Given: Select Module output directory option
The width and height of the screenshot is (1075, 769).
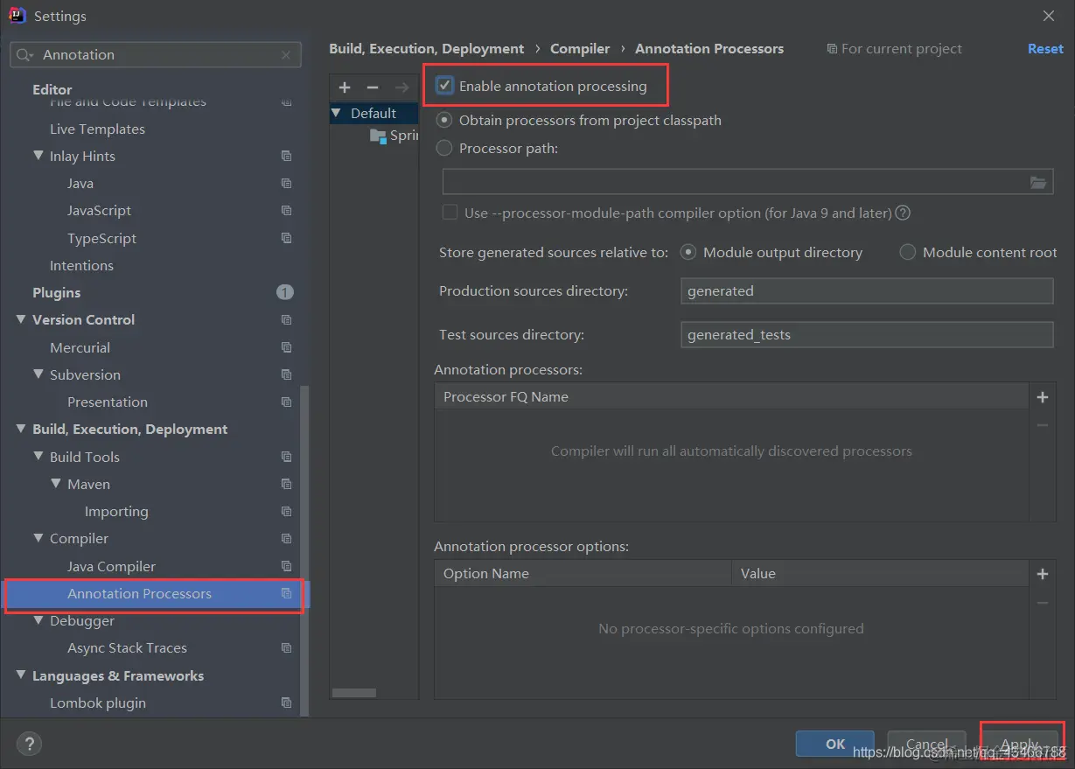Looking at the screenshot, I should tap(688, 252).
